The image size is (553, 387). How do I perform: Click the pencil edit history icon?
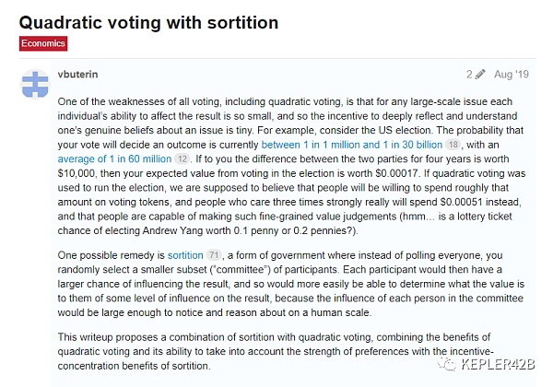480,74
